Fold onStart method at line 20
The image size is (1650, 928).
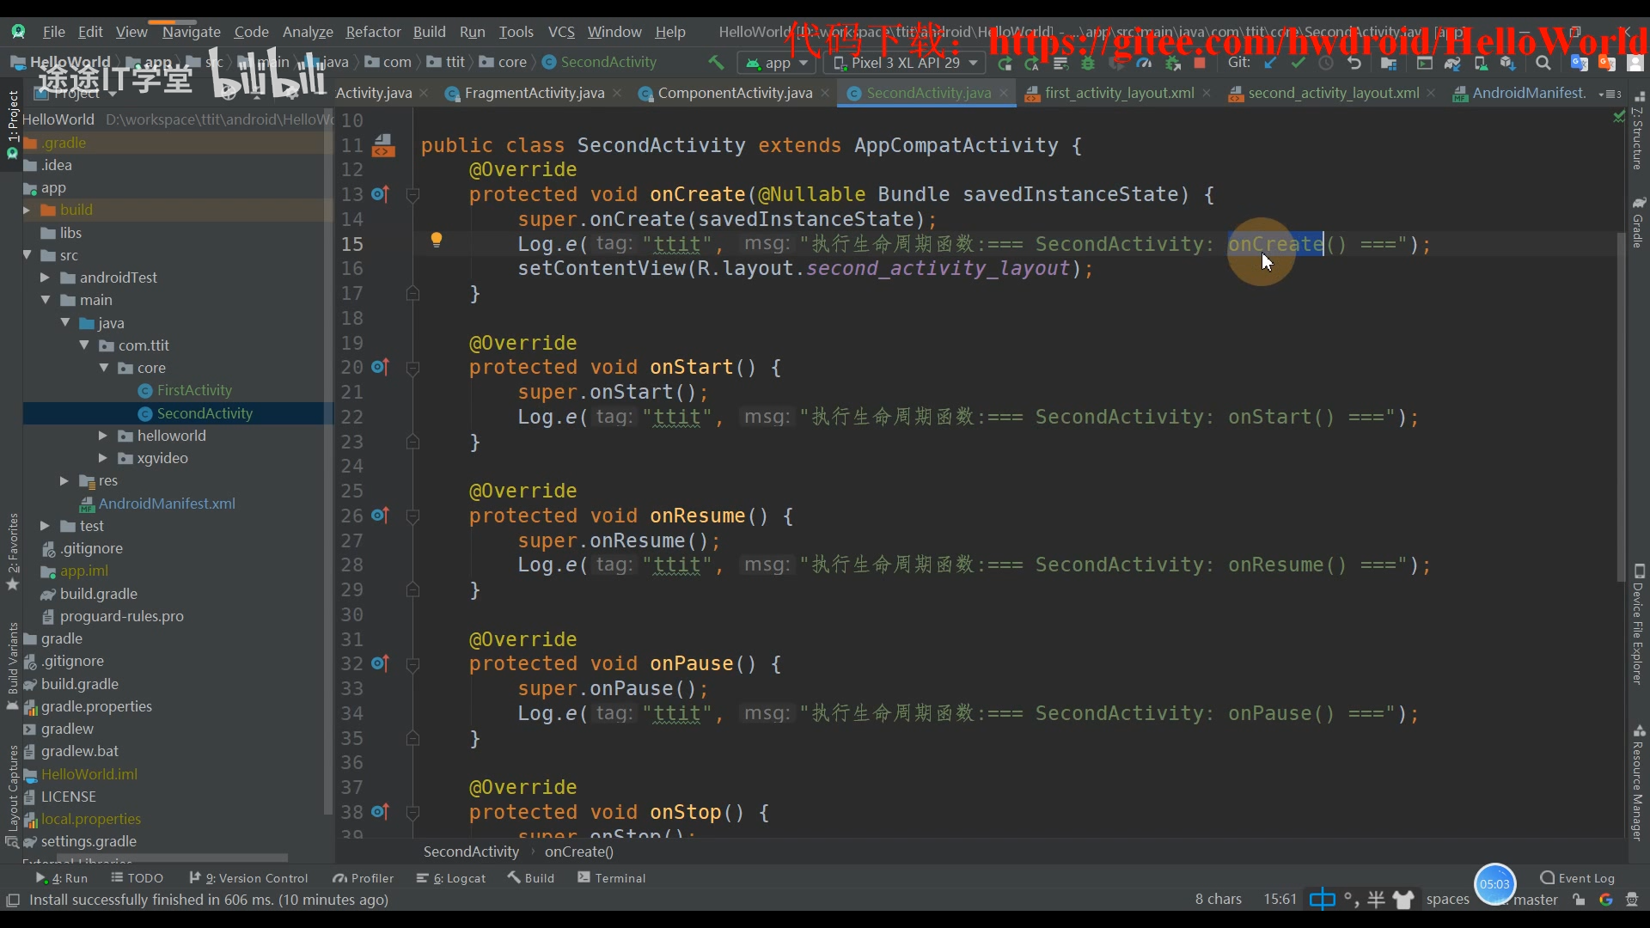click(412, 368)
